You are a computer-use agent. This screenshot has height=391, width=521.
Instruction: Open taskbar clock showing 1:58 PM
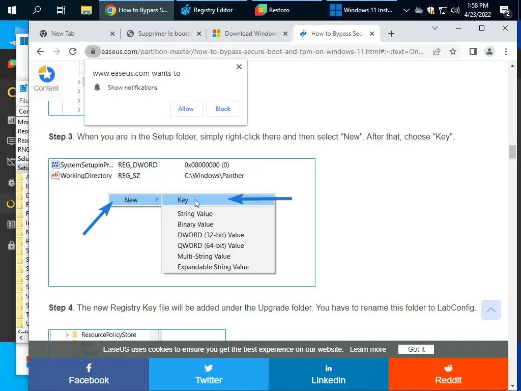(x=477, y=10)
